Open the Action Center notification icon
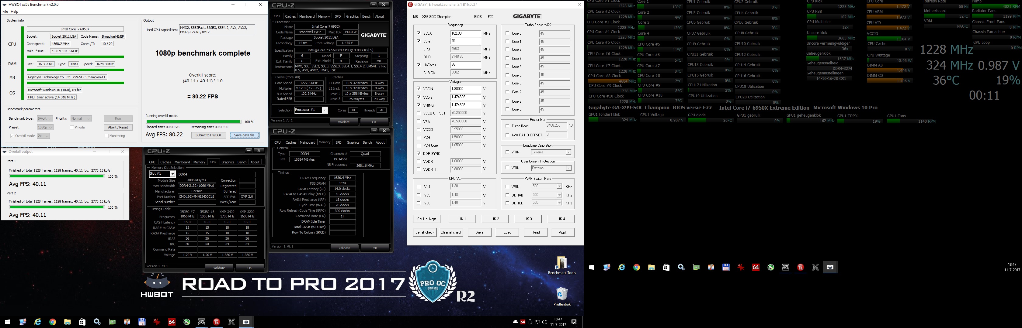 point(574,322)
